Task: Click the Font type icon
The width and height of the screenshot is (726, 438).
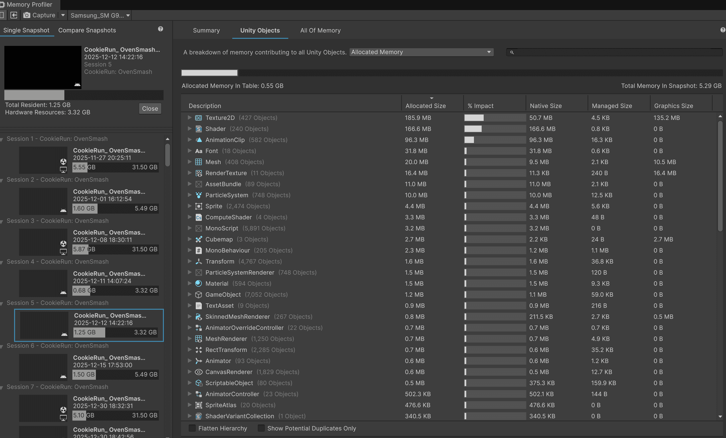Action: point(198,151)
